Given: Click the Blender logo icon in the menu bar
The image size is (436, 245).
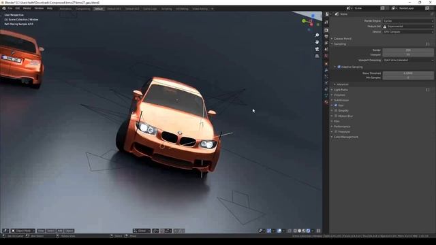Looking at the screenshot, I should (4, 8).
